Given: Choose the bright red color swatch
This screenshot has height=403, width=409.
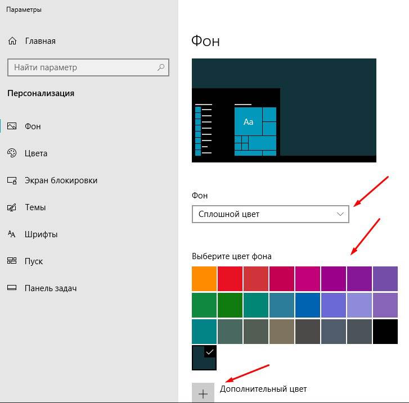Looking at the screenshot, I should tap(230, 279).
